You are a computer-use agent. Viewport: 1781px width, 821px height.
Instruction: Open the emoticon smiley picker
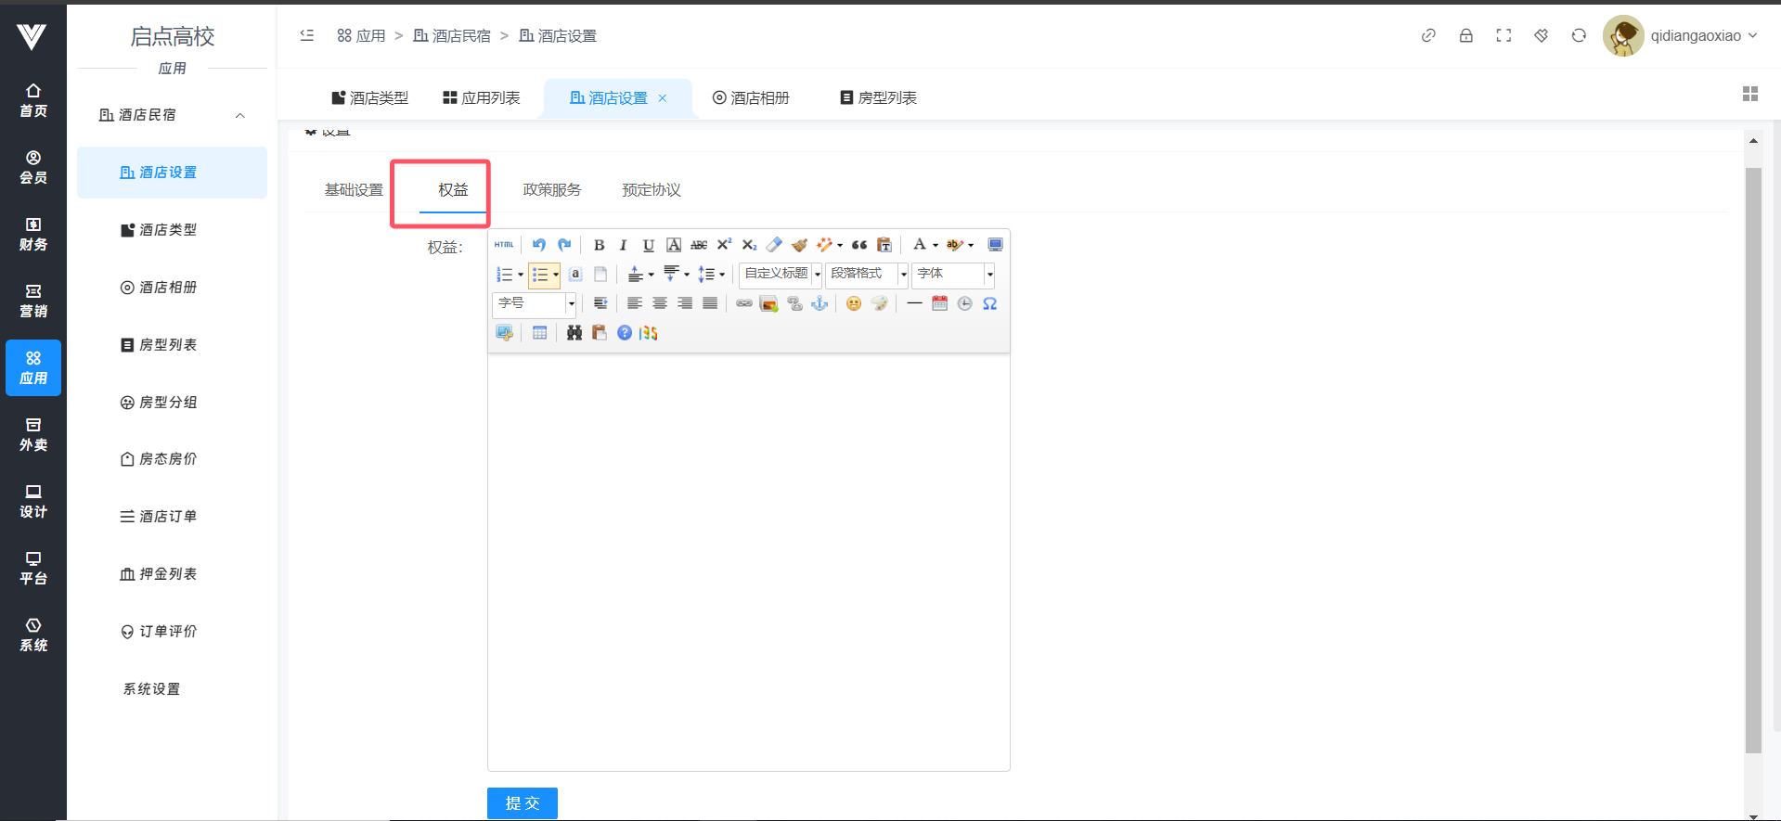tap(853, 303)
